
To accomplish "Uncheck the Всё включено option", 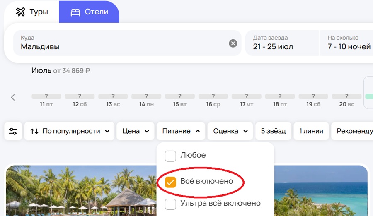I will tap(170, 182).
